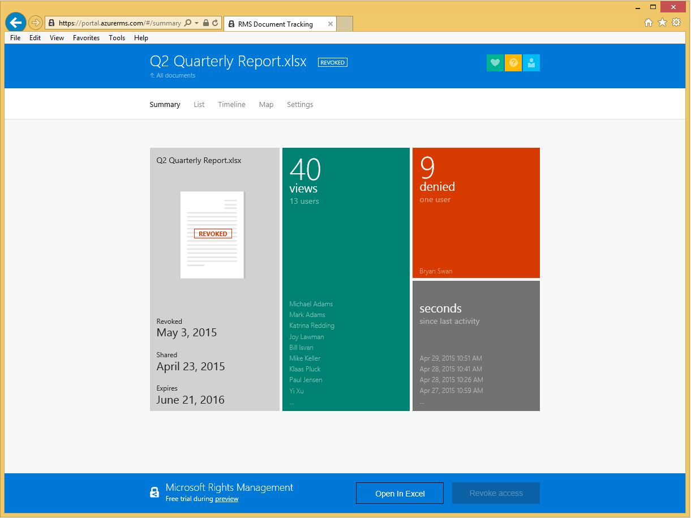Open the Favorites star icon
Viewport: 691px width, 518px height.
pos(662,23)
